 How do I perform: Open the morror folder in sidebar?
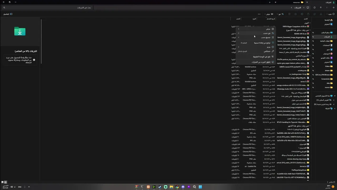pyautogui.click(x=329, y=88)
